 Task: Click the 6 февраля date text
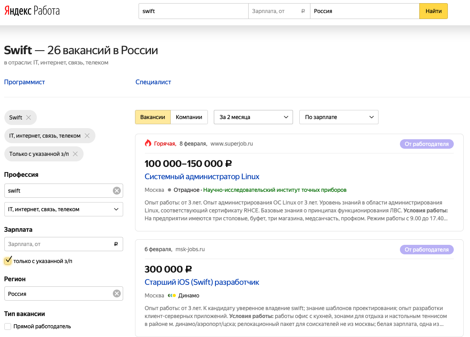pyautogui.click(x=158, y=249)
